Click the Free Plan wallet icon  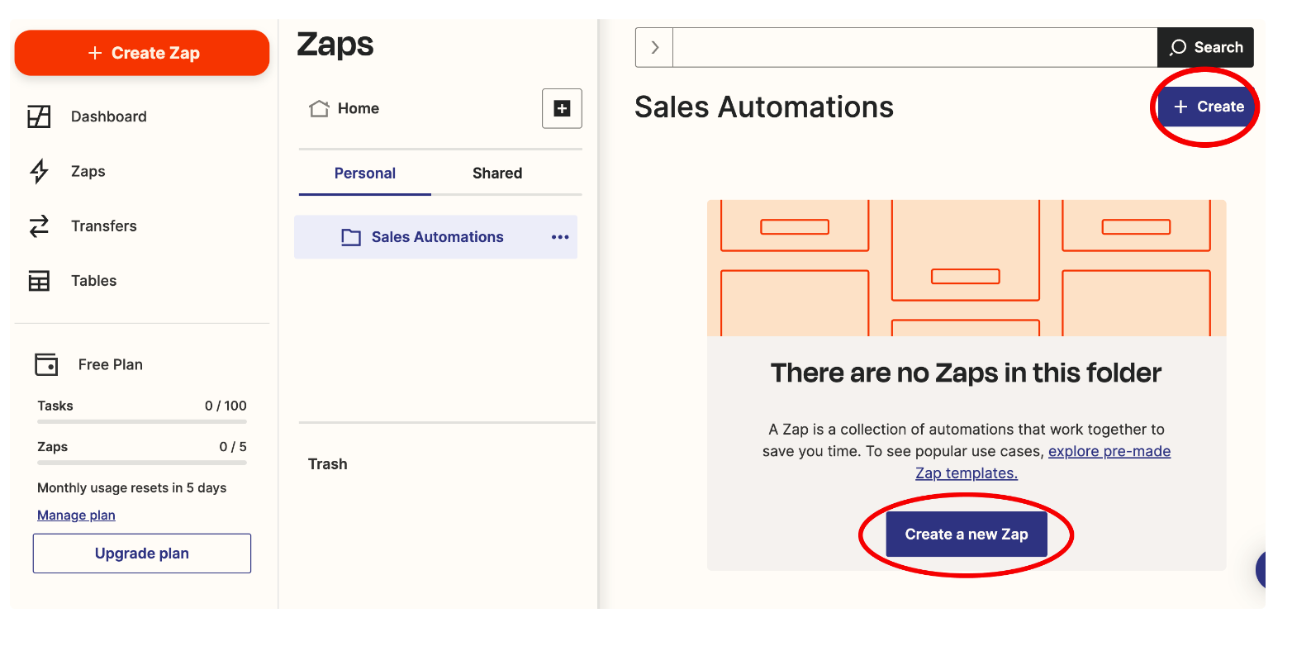point(46,364)
